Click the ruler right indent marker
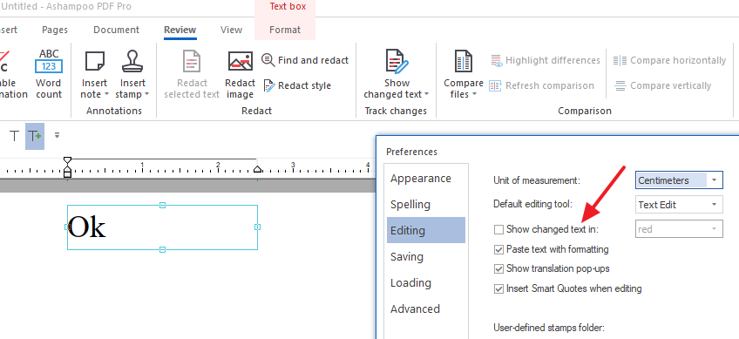 (257, 169)
